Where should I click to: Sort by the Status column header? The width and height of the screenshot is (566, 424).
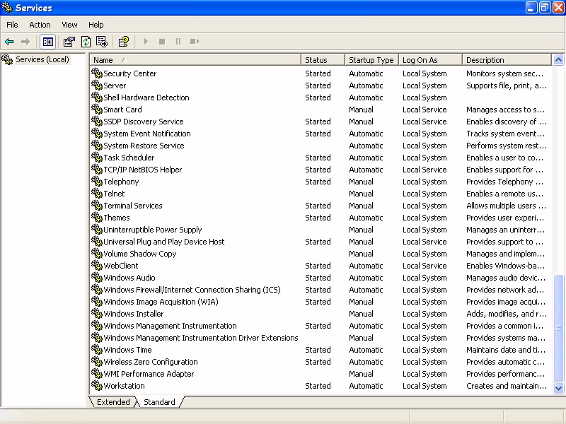(x=323, y=60)
